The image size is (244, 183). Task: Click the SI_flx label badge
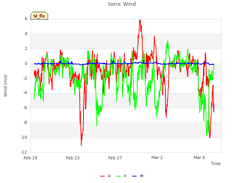(x=39, y=16)
